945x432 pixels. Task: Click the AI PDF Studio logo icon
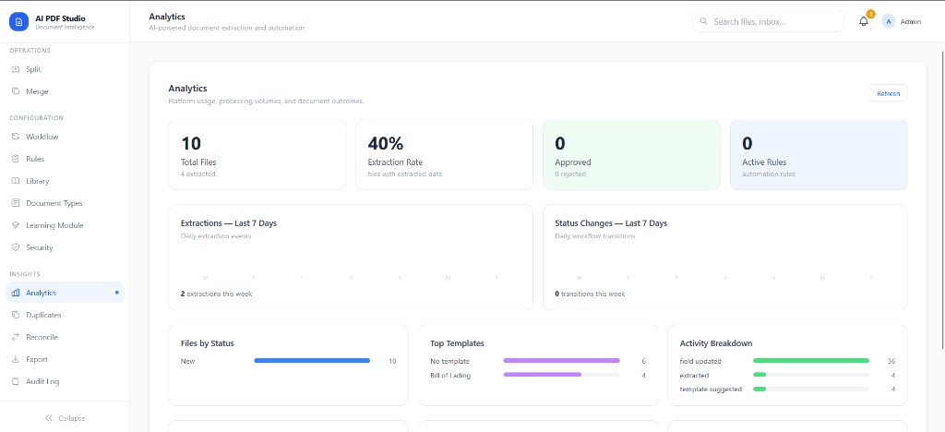pyautogui.click(x=18, y=21)
